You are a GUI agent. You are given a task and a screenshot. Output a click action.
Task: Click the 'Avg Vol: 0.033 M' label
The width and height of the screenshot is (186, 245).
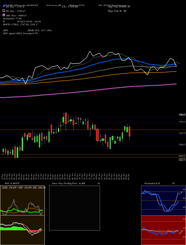tap(119, 7)
